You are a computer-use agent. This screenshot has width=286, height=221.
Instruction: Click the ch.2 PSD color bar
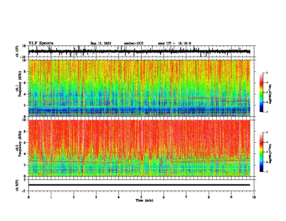[261, 152]
